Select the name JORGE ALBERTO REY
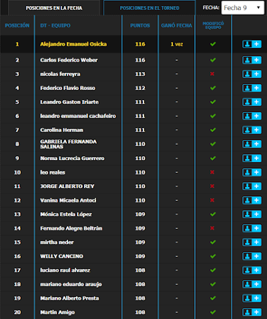 [x=67, y=186]
